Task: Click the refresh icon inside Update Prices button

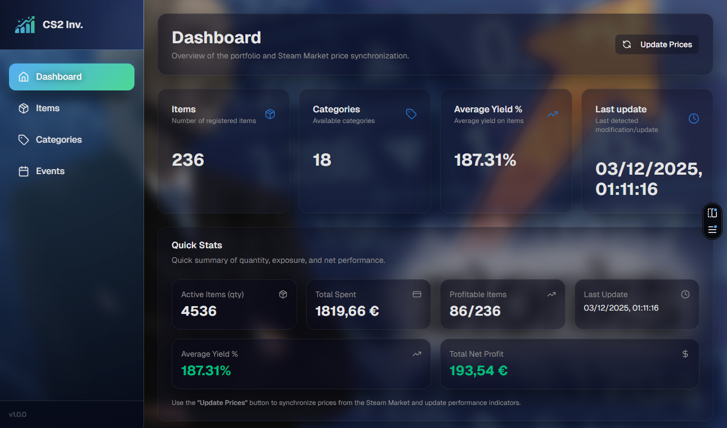Action: pyautogui.click(x=628, y=44)
